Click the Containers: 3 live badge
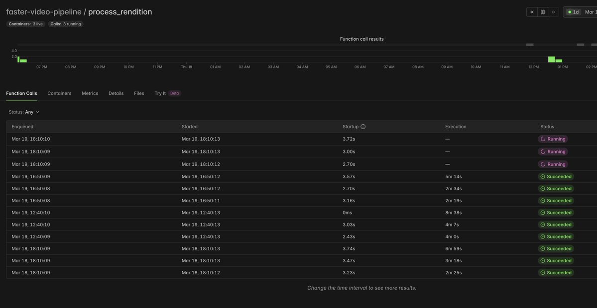This screenshot has width=597, height=308. point(25,24)
